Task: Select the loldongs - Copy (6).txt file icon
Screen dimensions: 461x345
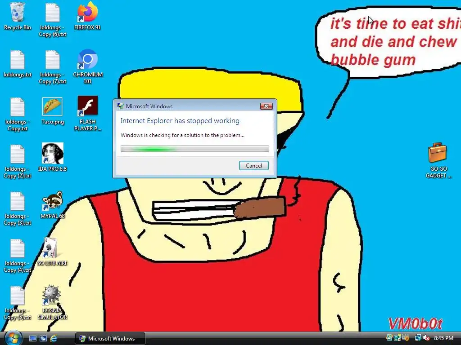Action: [x=52, y=20]
